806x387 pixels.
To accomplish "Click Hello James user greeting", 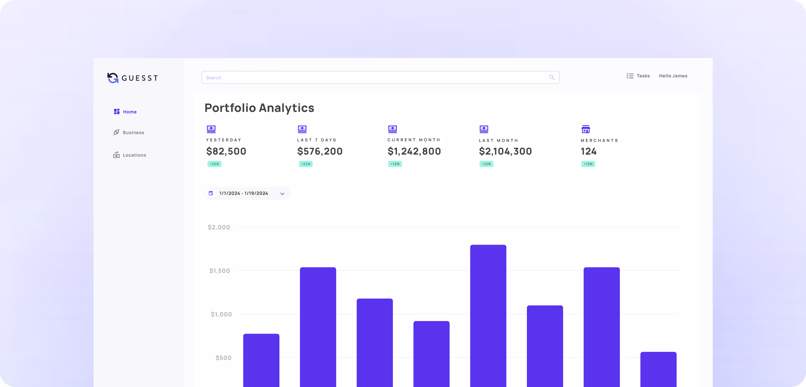I will pyautogui.click(x=673, y=76).
